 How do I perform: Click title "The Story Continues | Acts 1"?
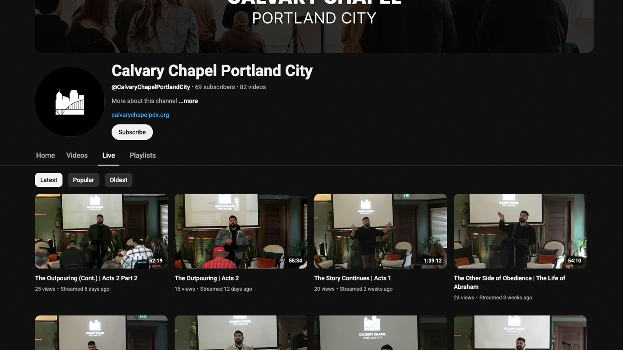[x=352, y=278]
